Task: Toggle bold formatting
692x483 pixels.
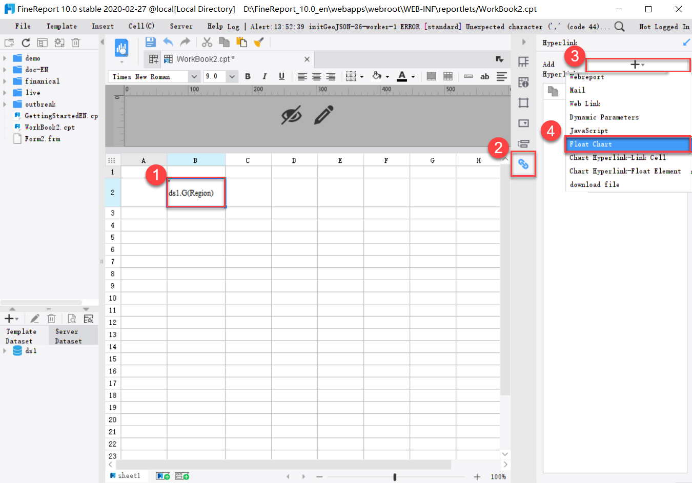Action: point(248,76)
